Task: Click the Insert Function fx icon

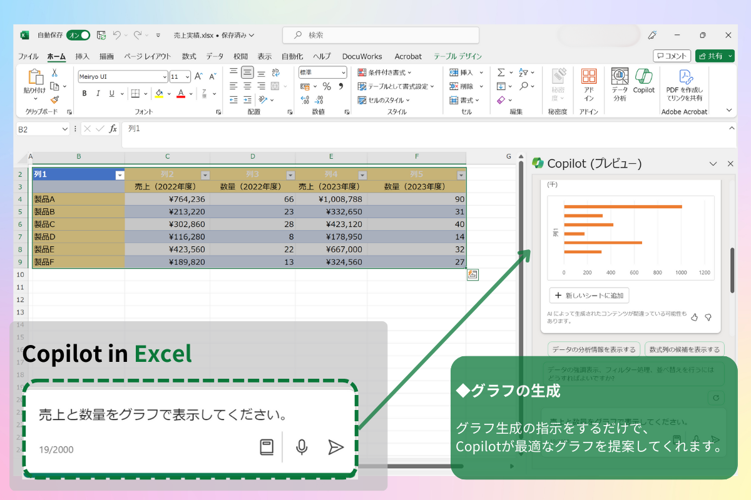Action: coord(113,129)
